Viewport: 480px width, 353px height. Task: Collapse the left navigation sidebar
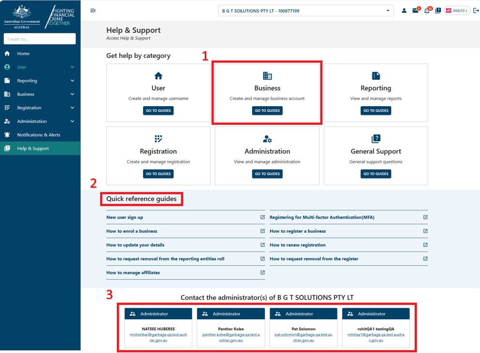tap(93, 10)
